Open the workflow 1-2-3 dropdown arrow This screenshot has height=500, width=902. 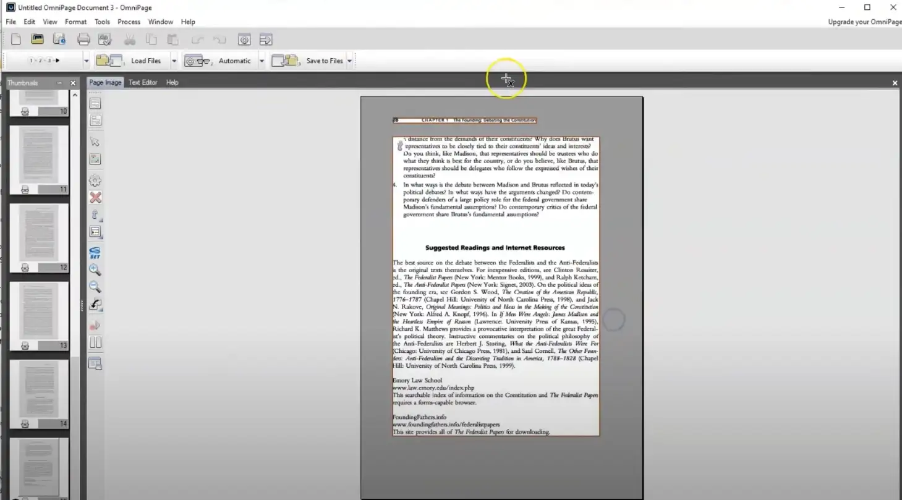[86, 61]
